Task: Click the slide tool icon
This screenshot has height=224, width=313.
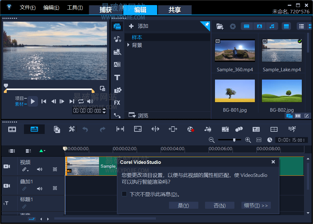Action: [x=173, y=129]
